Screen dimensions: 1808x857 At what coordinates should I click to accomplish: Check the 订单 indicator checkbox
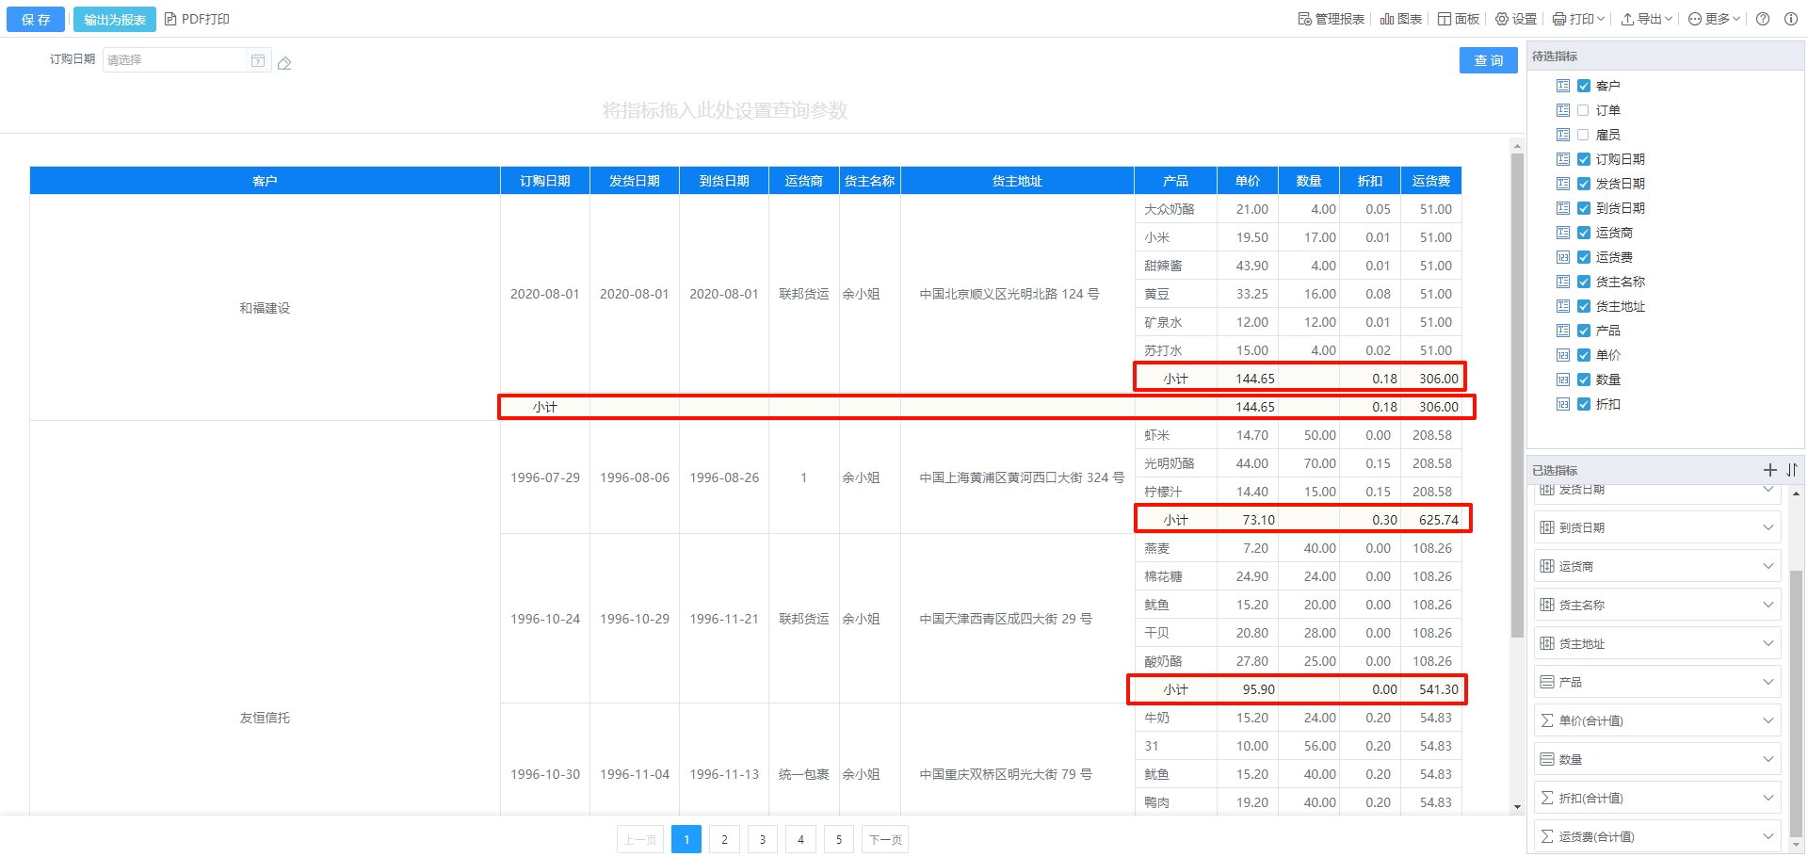pos(1583,110)
